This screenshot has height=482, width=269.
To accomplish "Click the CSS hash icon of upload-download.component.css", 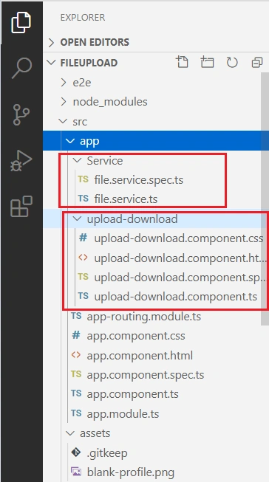I will [x=83, y=238].
